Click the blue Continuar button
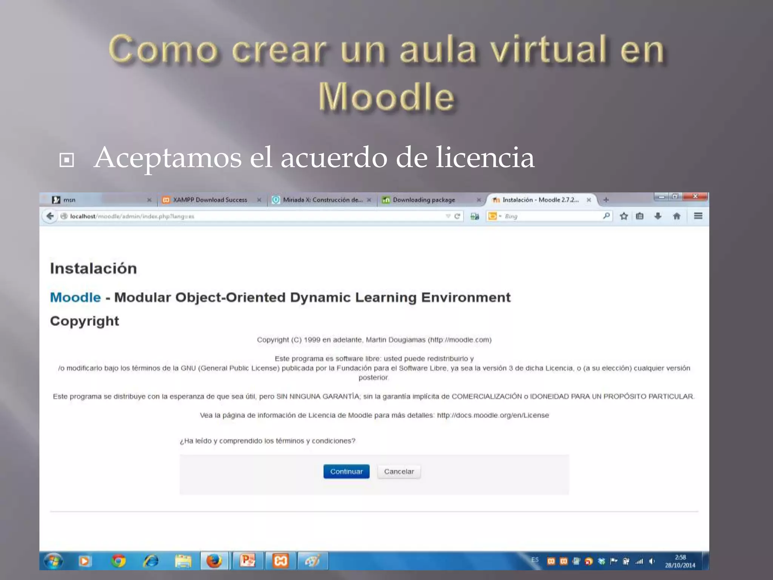Viewport: 773px width, 580px height. coord(346,471)
